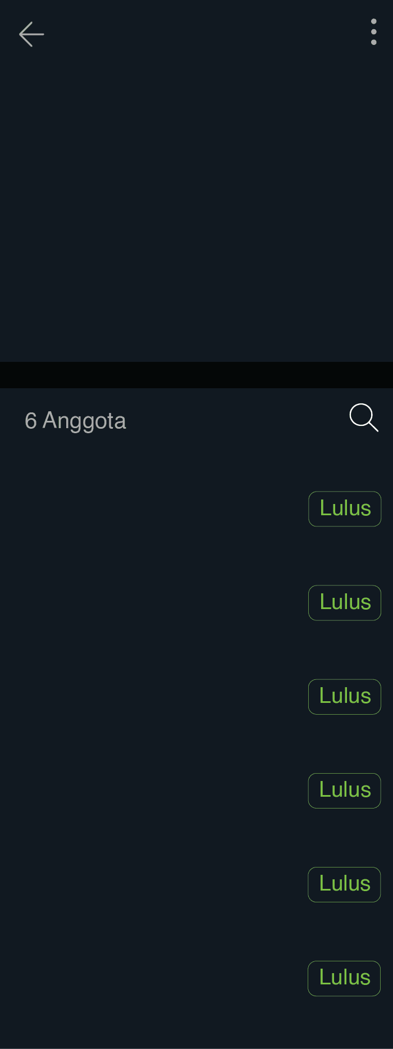
Task: Open the three-dot more options menu
Action: click(x=374, y=32)
